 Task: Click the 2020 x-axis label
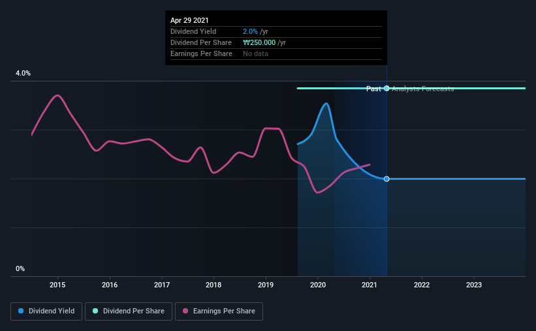(x=318, y=285)
